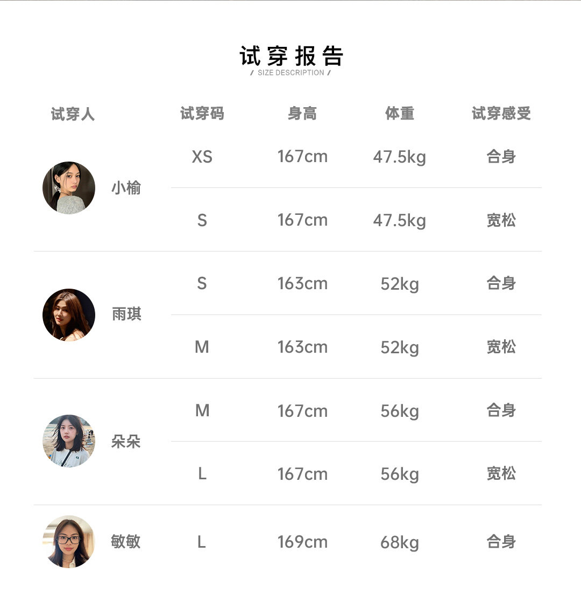Click 47.5kg in the XS row

coord(399,157)
